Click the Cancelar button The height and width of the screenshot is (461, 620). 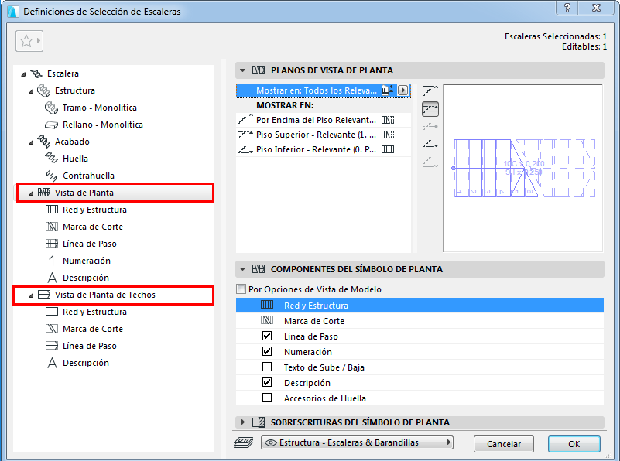coord(504,444)
